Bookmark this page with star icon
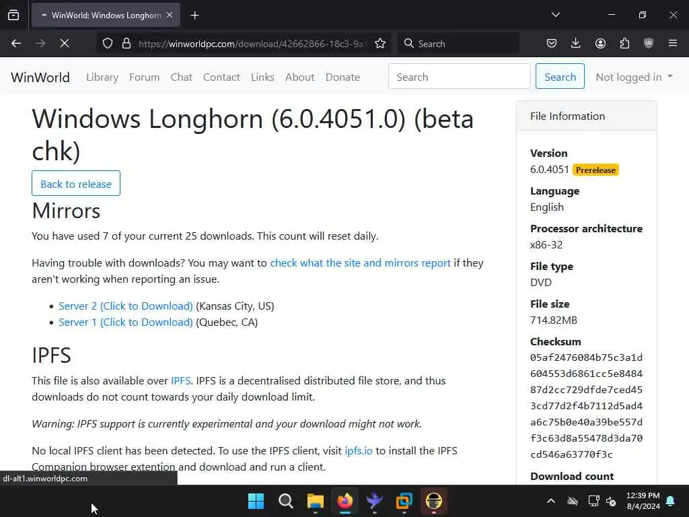689x517 pixels. click(x=380, y=44)
